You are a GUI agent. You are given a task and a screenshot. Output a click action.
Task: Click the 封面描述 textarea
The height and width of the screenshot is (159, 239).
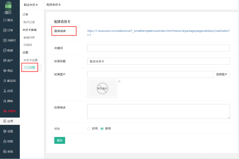tap(158, 111)
